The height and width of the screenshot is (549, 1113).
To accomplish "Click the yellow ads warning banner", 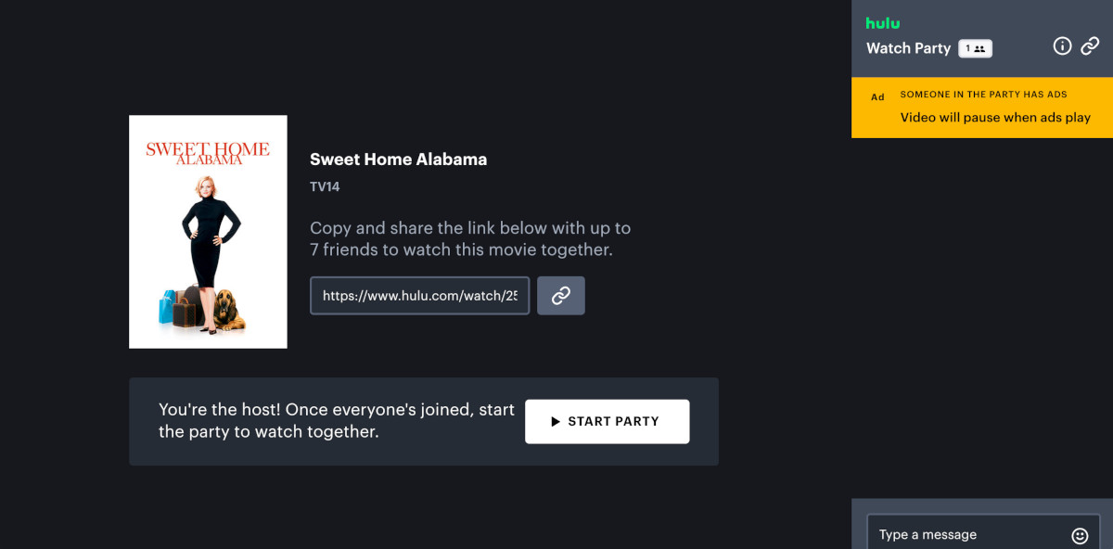I will tap(982, 107).
